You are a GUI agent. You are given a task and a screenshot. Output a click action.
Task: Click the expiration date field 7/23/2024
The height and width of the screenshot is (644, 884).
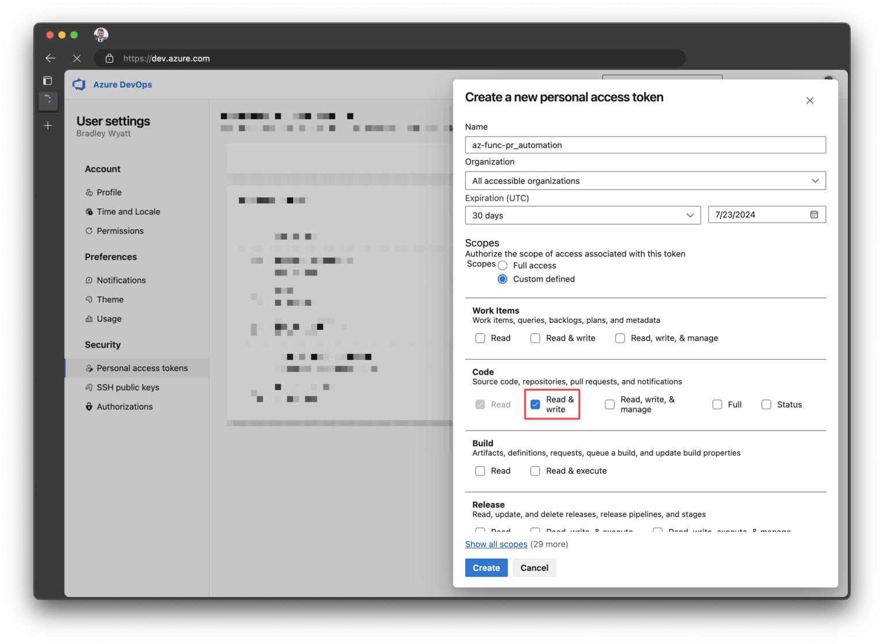767,215
